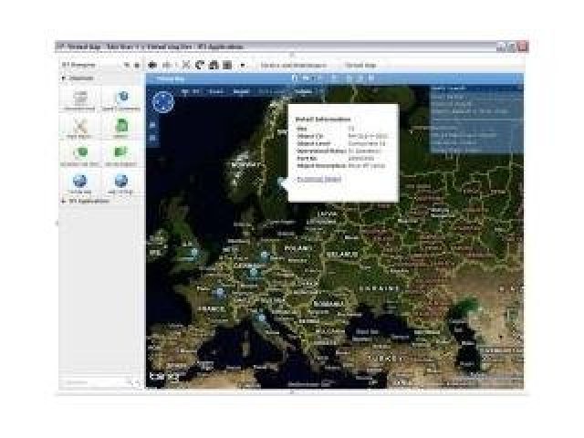
Task: Open the IFS Navigator dropdown
Action: (127, 66)
